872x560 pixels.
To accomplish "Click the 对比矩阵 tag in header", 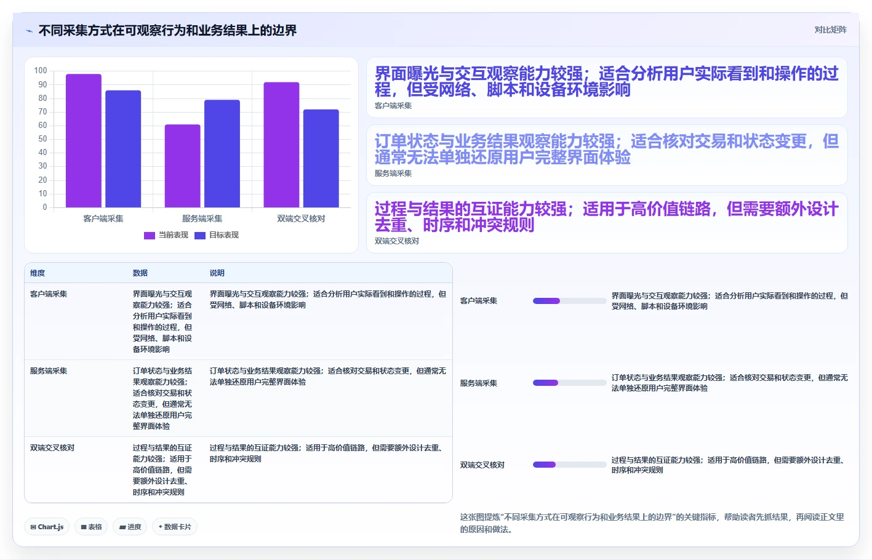I will 830,30.
